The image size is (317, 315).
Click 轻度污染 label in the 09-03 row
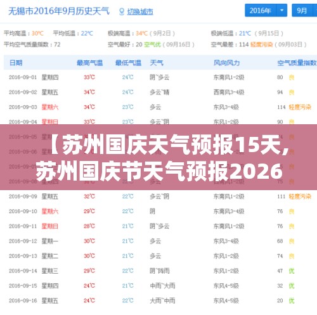300,107
